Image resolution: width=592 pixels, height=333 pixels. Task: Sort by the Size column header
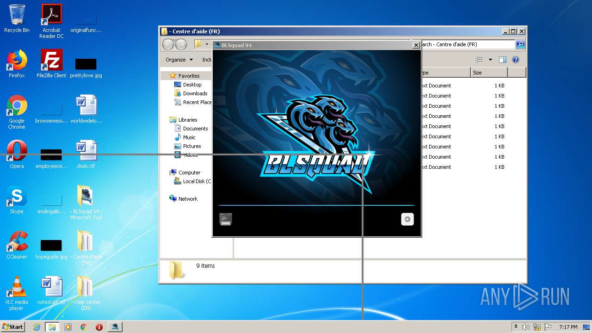pos(489,73)
